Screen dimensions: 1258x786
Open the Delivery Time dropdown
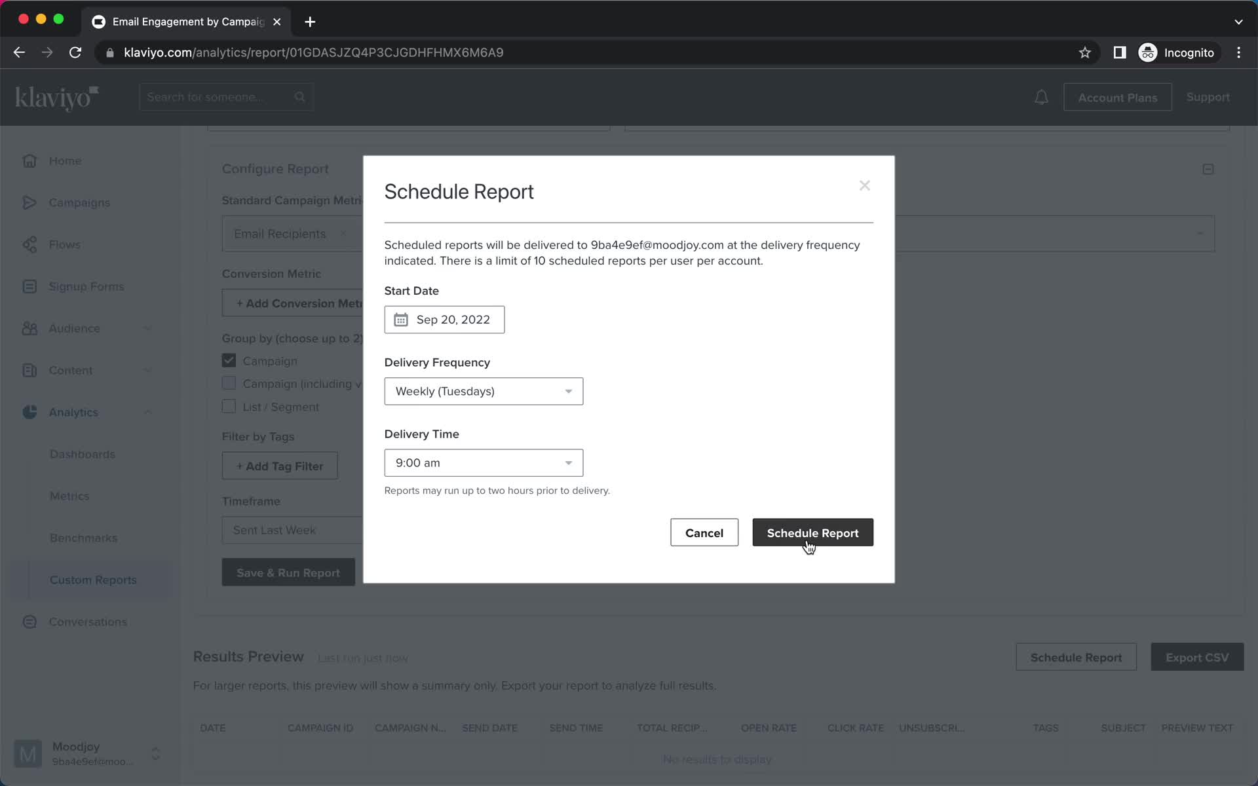[x=484, y=462]
